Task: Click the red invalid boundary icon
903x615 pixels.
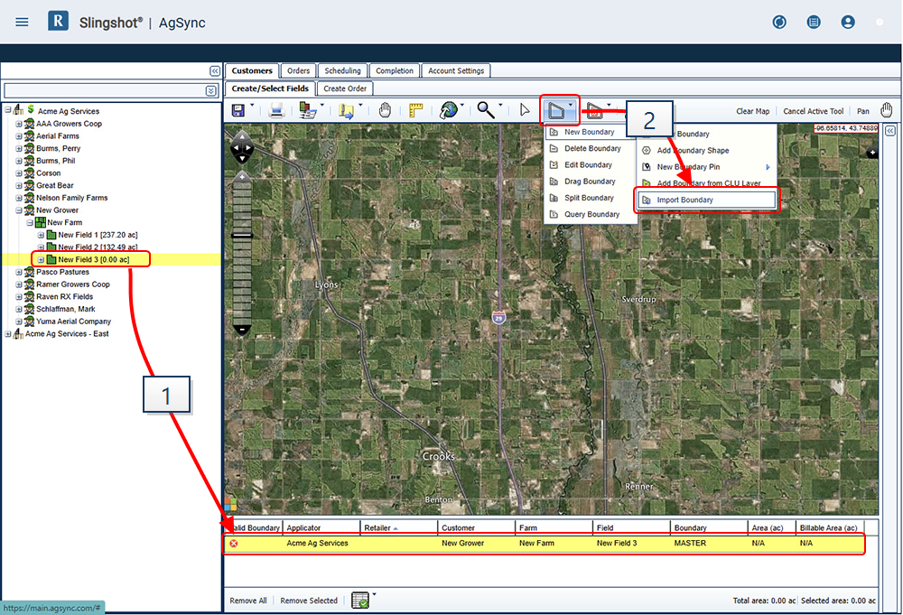Action: tap(234, 543)
